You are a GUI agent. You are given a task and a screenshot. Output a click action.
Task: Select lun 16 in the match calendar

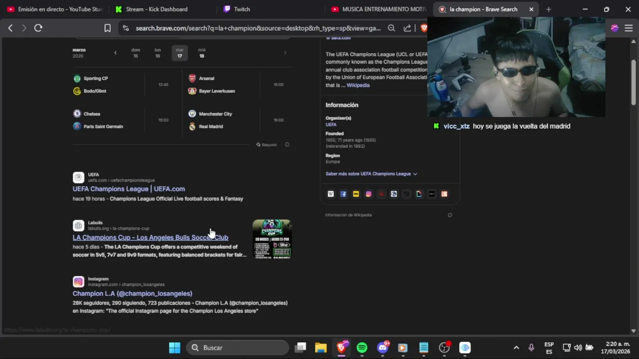click(x=158, y=53)
